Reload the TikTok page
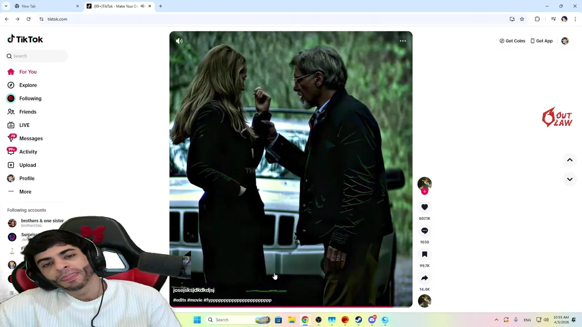Screen dimensions: 582x327 pyautogui.click(x=28, y=19)
